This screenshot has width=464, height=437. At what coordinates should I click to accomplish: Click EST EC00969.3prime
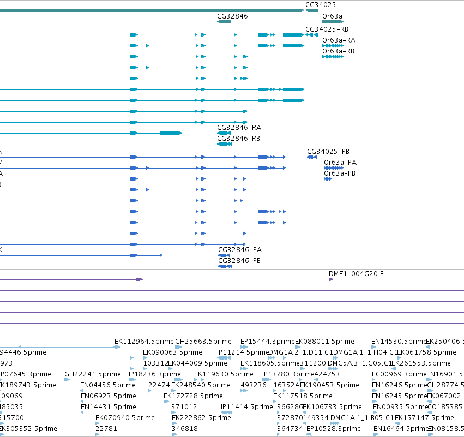(399, 374)
